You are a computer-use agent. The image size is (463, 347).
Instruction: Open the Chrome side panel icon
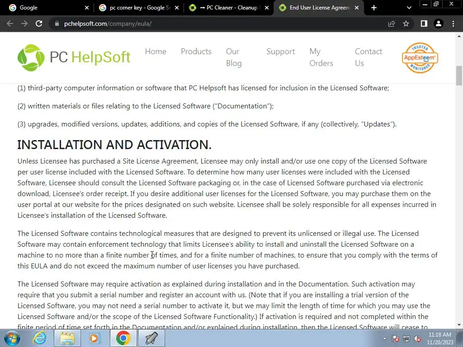[424, 23]
